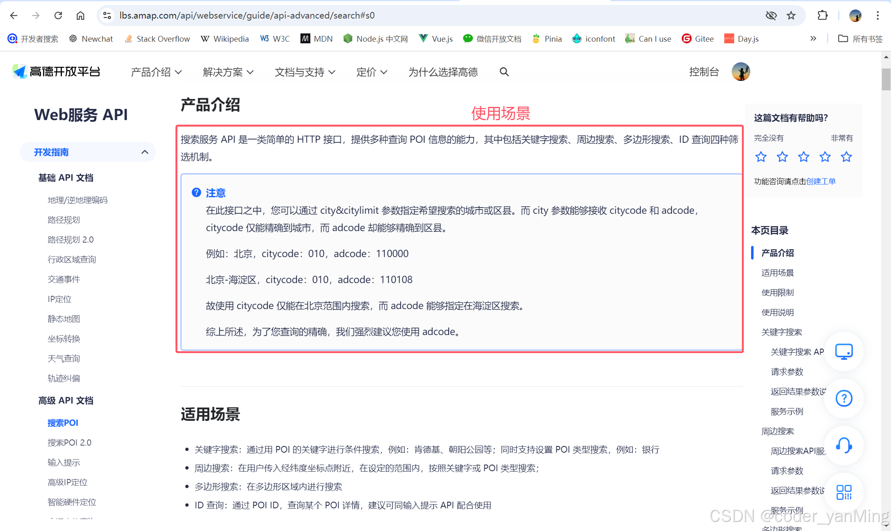The width and height of the screenshot is (891, 531).
Task: Expand the 产品介绍 navigation dropdown
Action: pyautogui.click(x=156, y=72)
